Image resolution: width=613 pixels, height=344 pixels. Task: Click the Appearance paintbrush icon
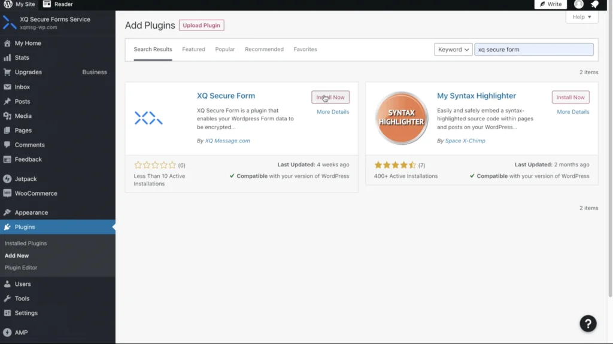pyautogui.click(x=7, y=212)
